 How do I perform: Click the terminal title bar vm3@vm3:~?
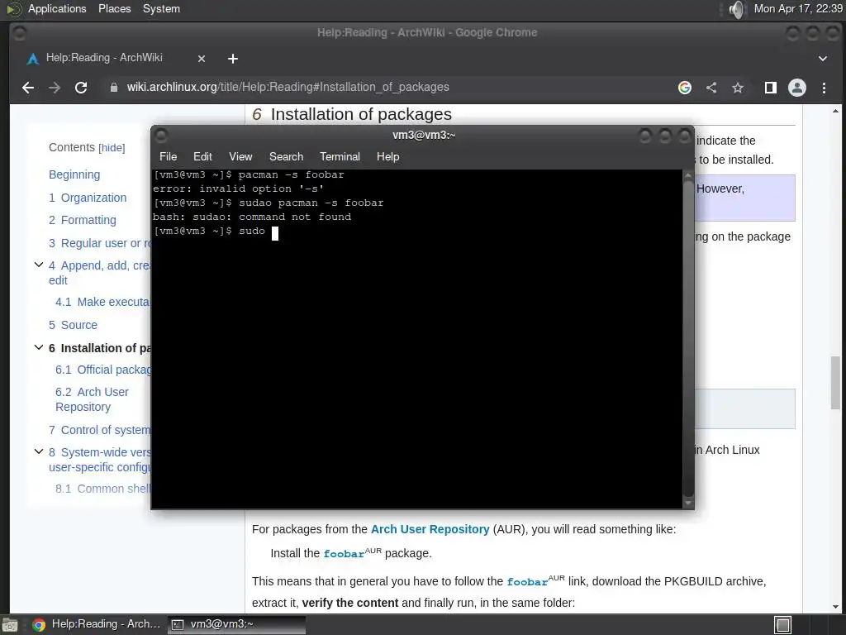[424, 135]
